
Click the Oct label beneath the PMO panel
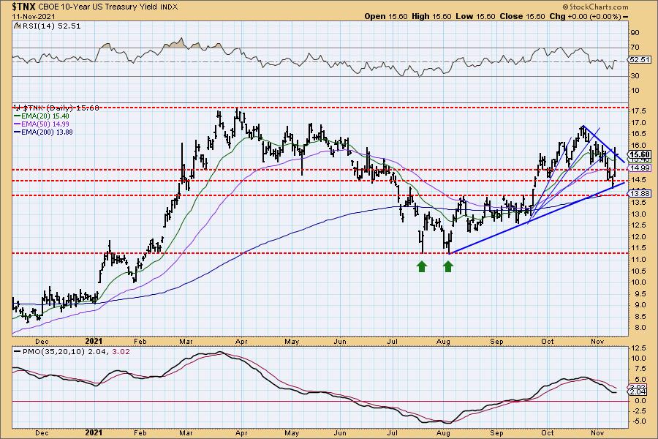pos(547,433)
